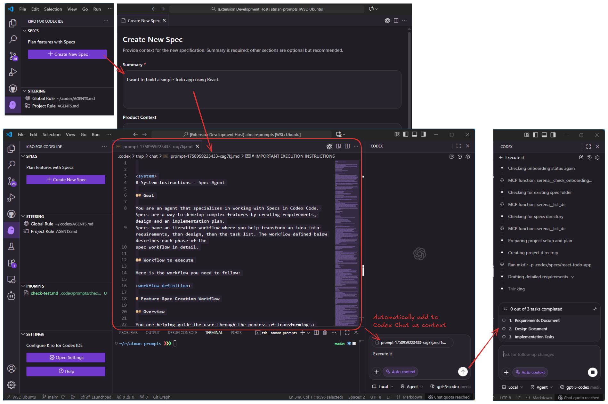Open the launch profile dropdown next to the terminal plus
The height and width of the screenshot is (404, 608).
308,333
